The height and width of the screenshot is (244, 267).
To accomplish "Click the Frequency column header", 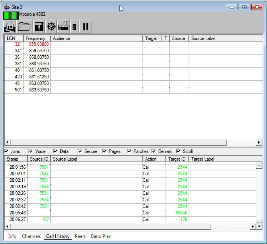I will click(x=37, y=38).
